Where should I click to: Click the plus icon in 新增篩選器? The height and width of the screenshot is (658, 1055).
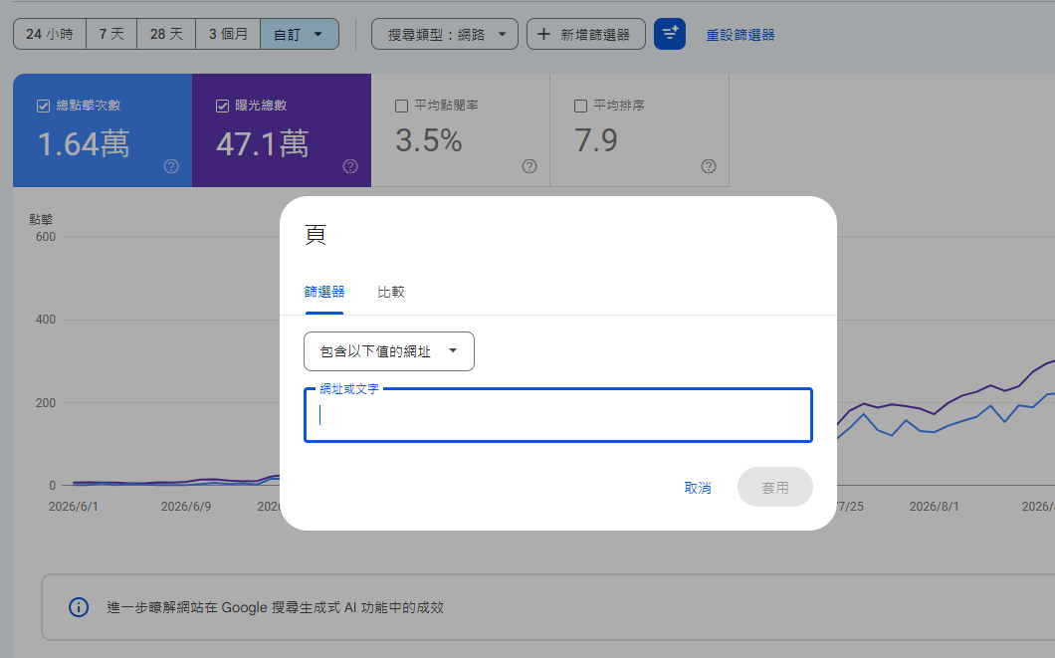click(x=543, y=34)
